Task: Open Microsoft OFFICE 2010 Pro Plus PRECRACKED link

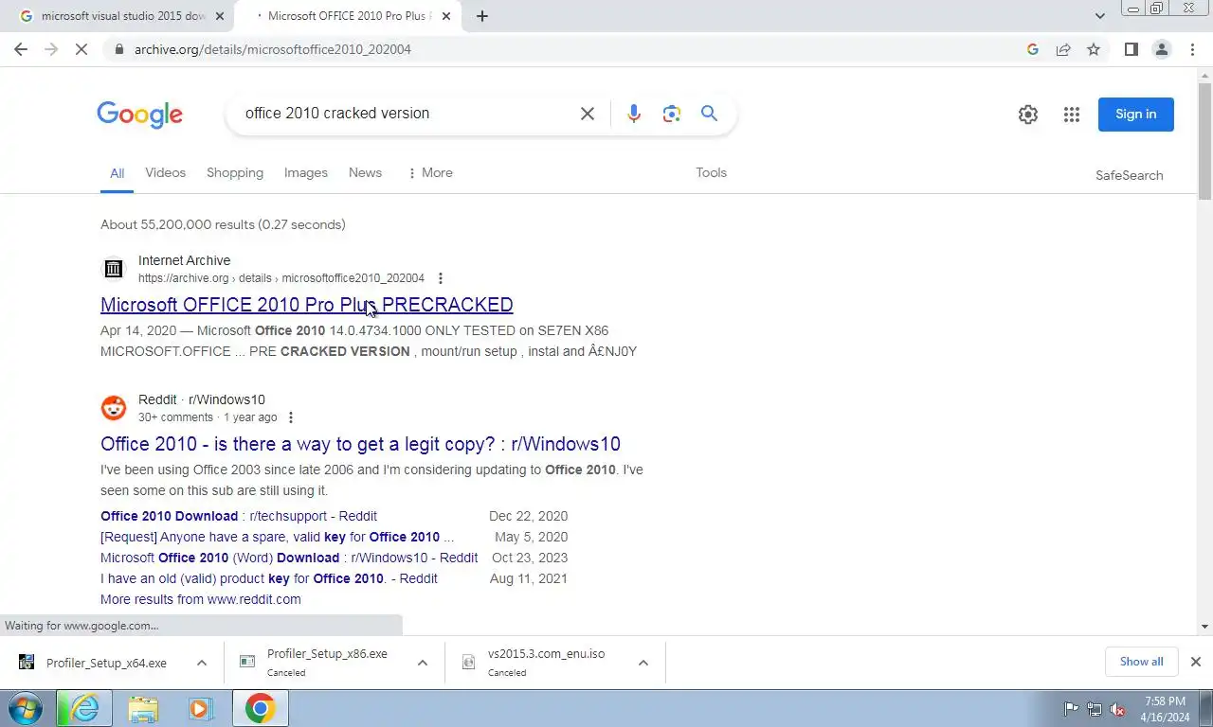Action: 307,305
